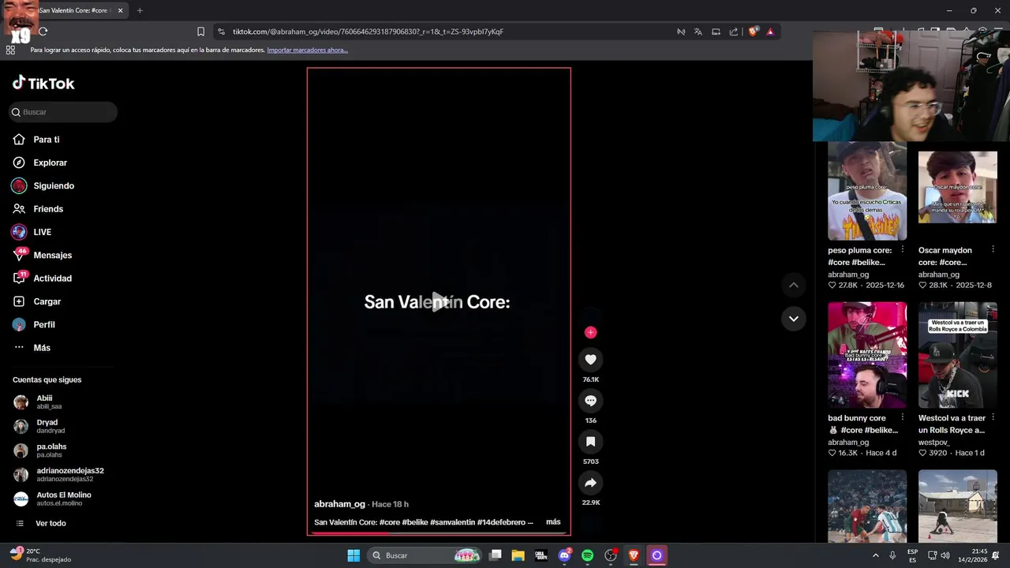The width and height of the screenshot is (1010, 568).
Task: Open the Cargar upload page
Action: 36,301
